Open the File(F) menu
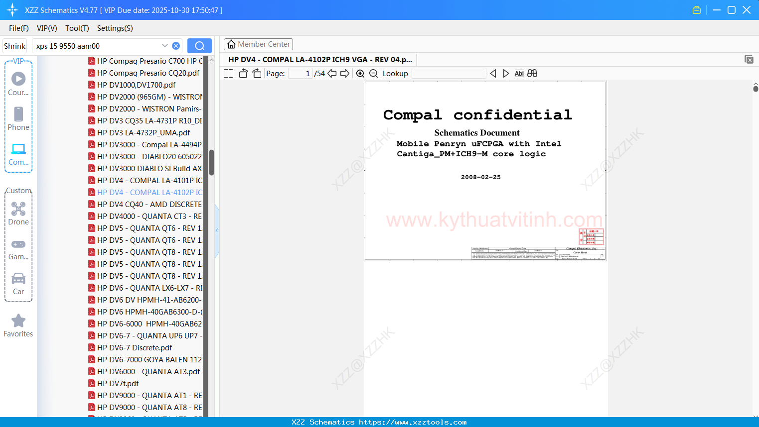This screenshot has width=759, height=427. 19,28
